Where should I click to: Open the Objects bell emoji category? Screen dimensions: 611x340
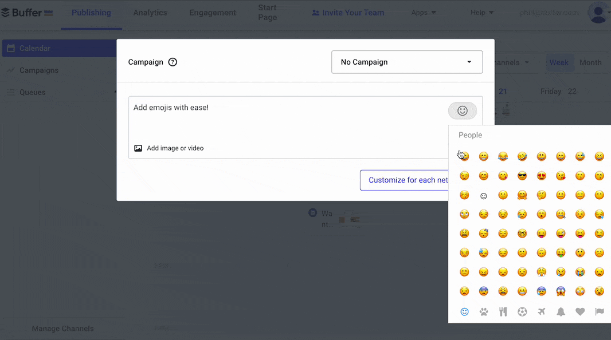click(561, 311)
